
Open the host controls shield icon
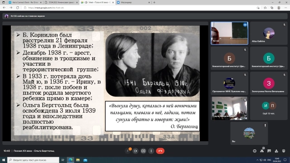(284, 151)
